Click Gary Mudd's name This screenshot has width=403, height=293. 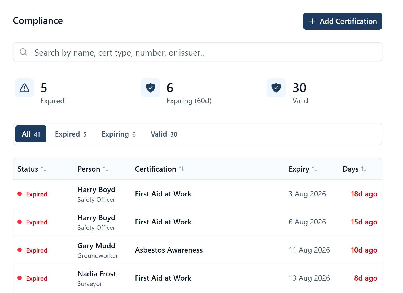click(x=97, y=246)
